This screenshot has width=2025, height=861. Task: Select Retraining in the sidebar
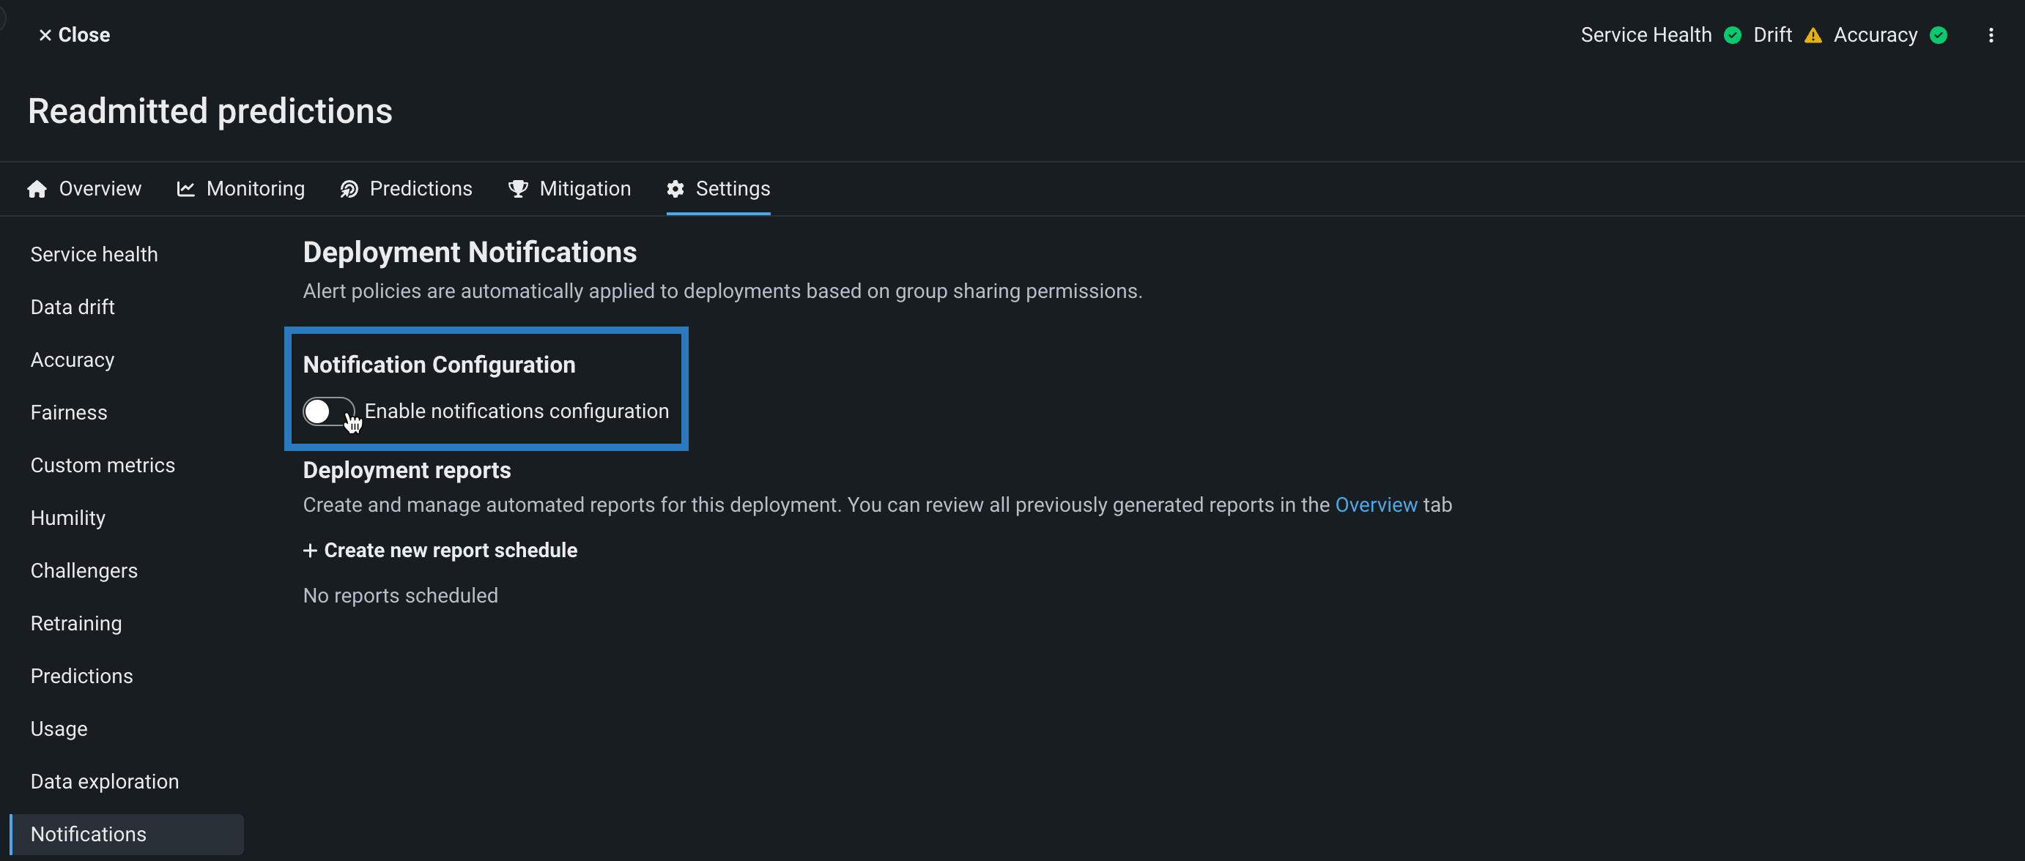click(75, 624)
